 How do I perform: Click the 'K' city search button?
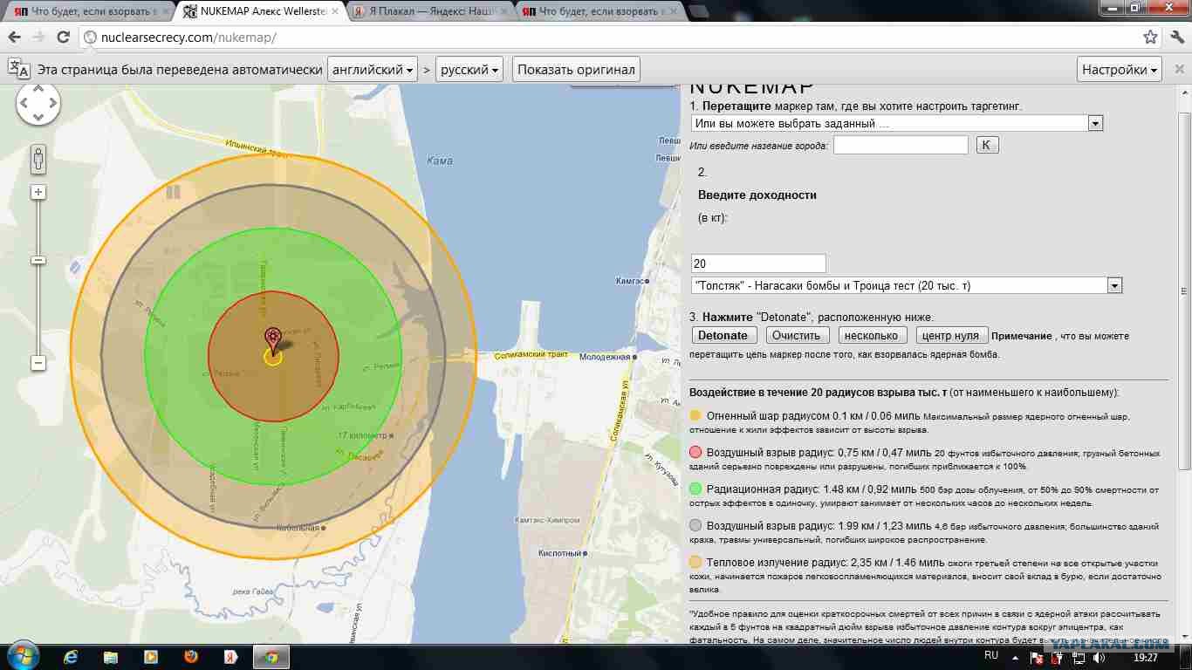pos(986,145)
